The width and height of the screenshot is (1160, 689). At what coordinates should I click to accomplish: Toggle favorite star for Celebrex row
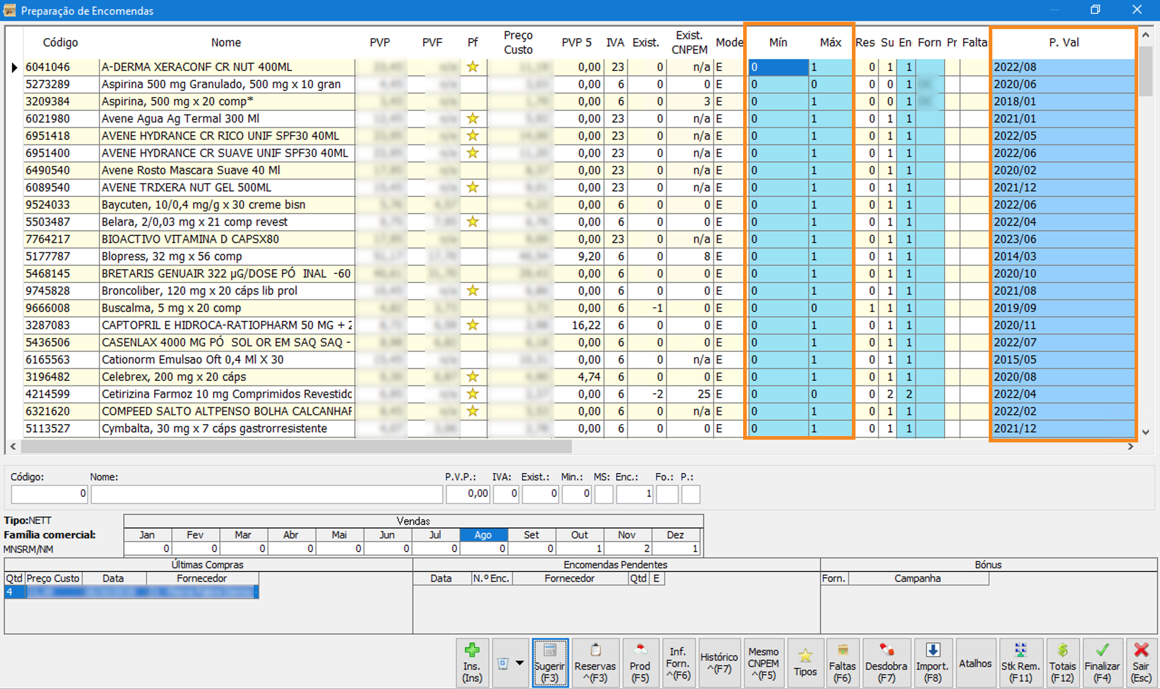[472, 377]
